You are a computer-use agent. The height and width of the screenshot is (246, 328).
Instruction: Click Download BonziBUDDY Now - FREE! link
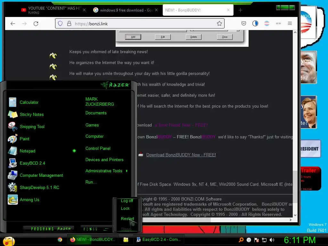pos(181,155)
